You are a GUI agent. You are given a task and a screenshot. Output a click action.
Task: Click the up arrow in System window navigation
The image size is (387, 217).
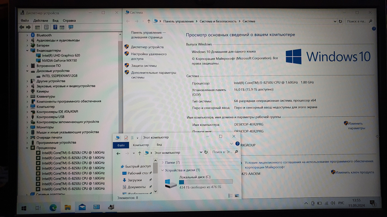click(x=149, y=21)
